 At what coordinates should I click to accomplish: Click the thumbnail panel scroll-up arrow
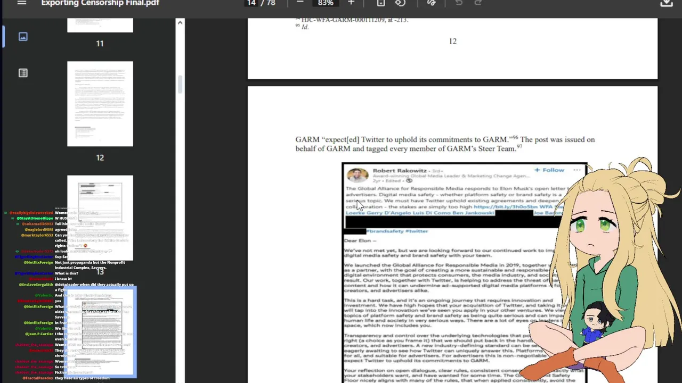(x=180, y=23)
